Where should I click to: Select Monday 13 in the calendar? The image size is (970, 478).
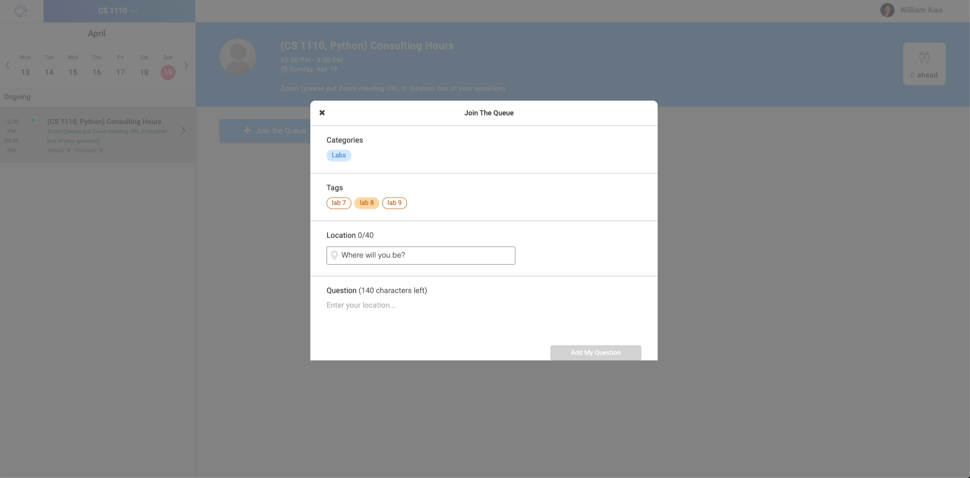(x=25, y=72)
